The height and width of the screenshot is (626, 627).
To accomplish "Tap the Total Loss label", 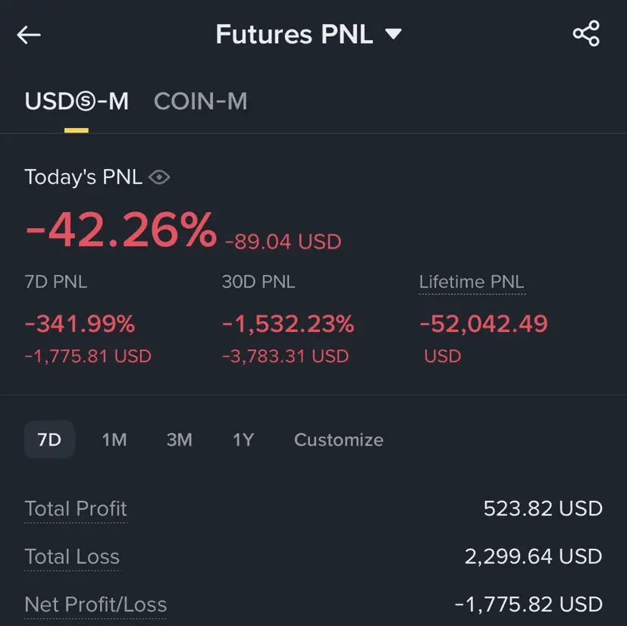I will [72, 557].
